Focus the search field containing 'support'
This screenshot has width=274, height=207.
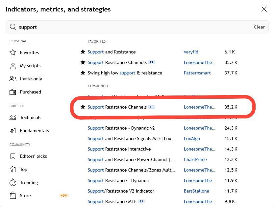tap(137, 27)
